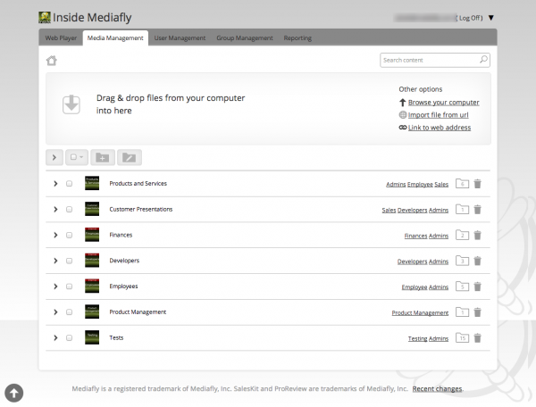The width and height of the screenshot is (536, 407).
Task: Open item count folder for Developers
Action: [462, 261]
